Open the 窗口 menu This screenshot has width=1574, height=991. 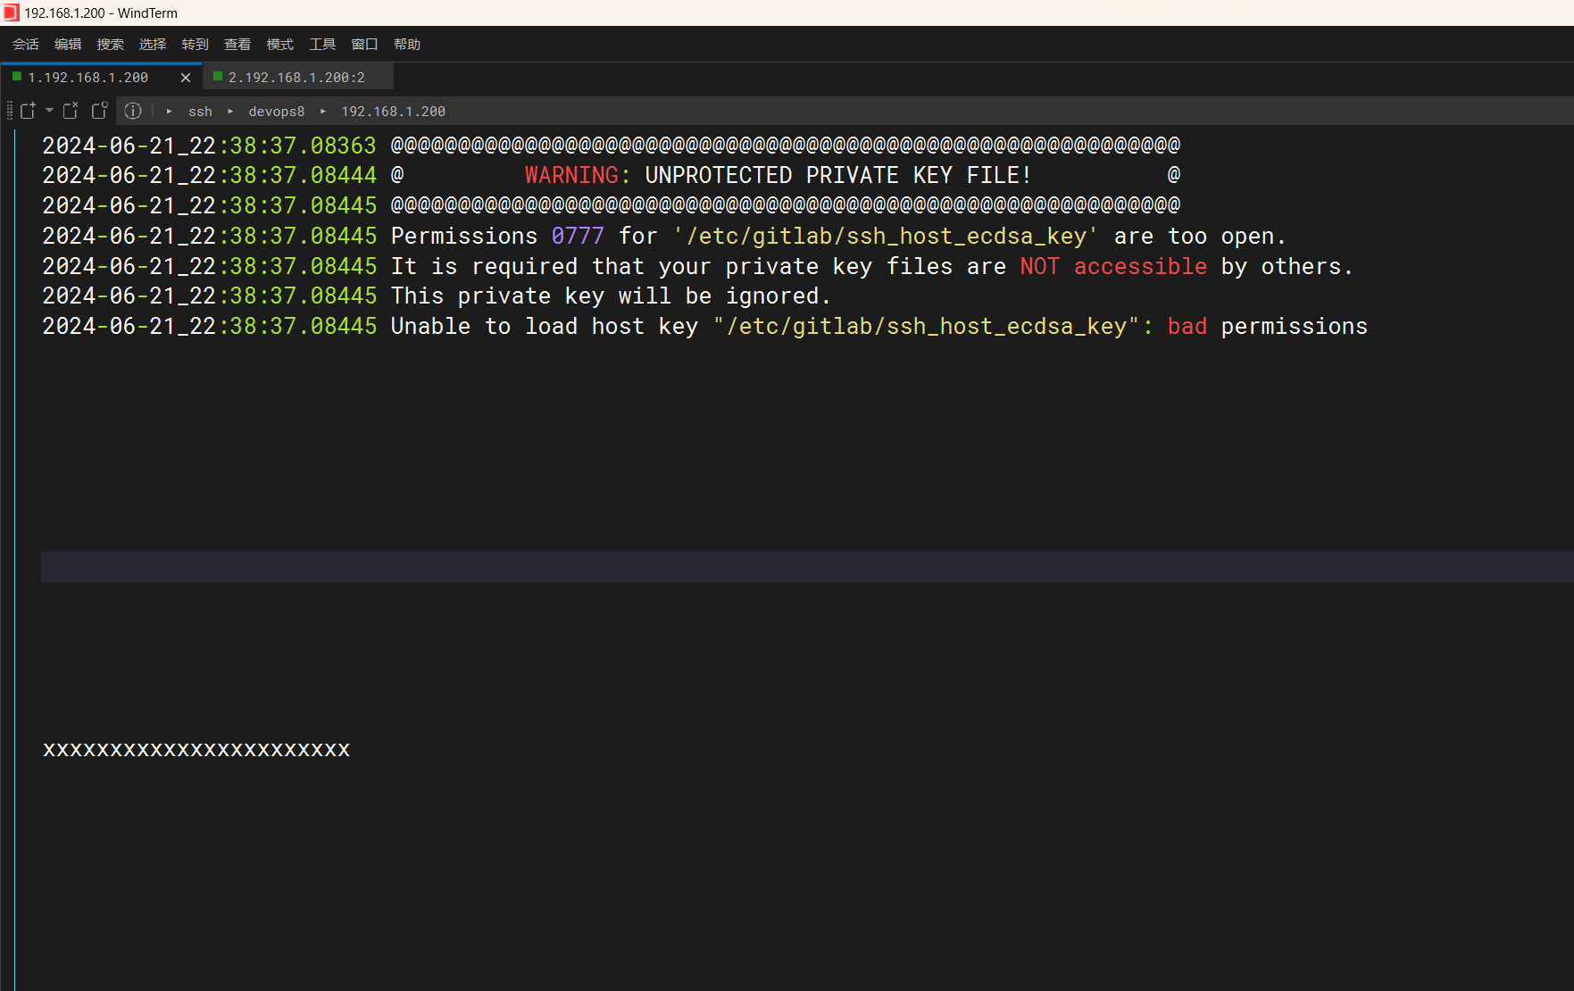pos(364,45)
